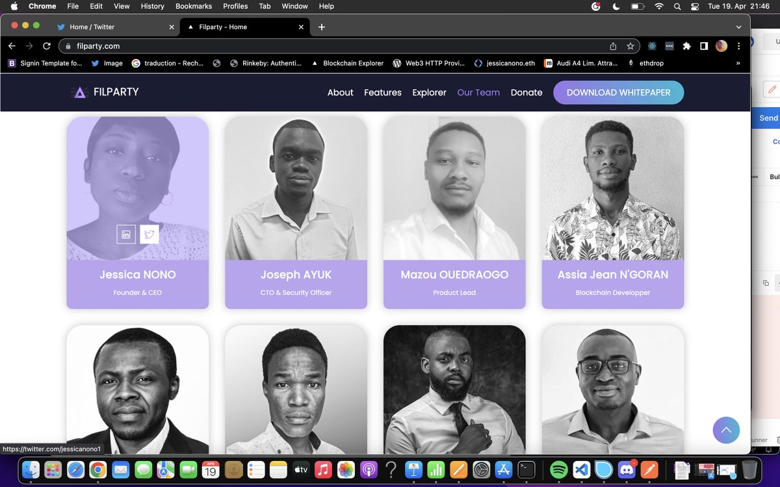Toggle the Chrome side panel icon
This screenshot has width=780, height=487.
point(704,46)
